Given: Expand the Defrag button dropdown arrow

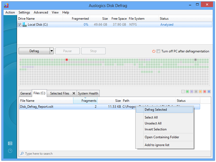Looking at the screenshot, I should (52, 51).
